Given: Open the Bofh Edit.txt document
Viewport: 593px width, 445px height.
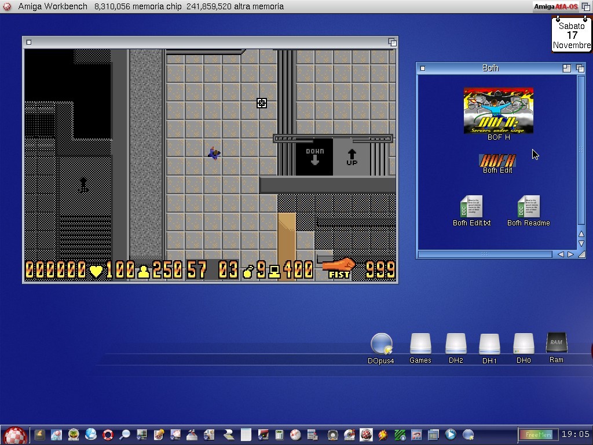Looking at the screenshot, I should pyautogui.click(x=471, y=207).
